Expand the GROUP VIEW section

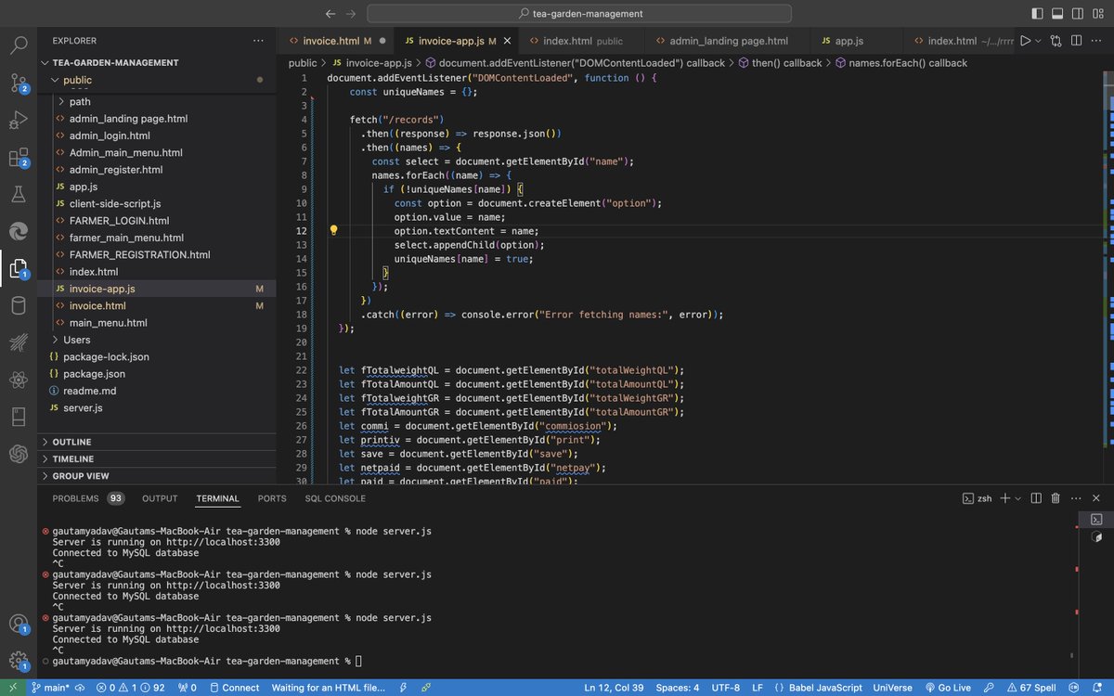click(x=81, y=476)
